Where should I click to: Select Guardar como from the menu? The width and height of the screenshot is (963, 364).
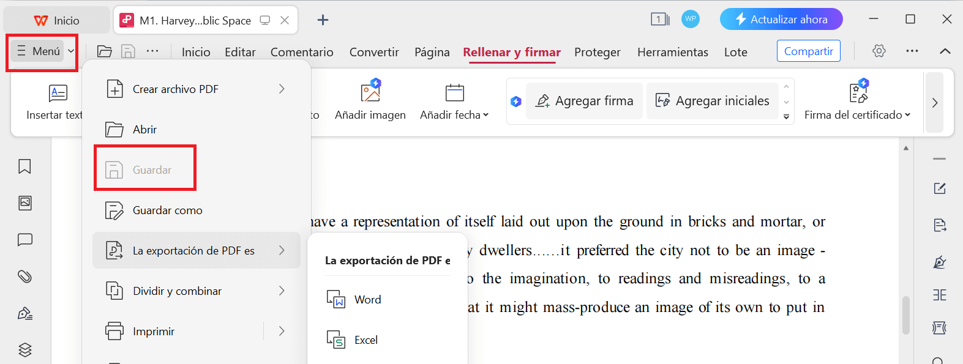tap(167, 210)
